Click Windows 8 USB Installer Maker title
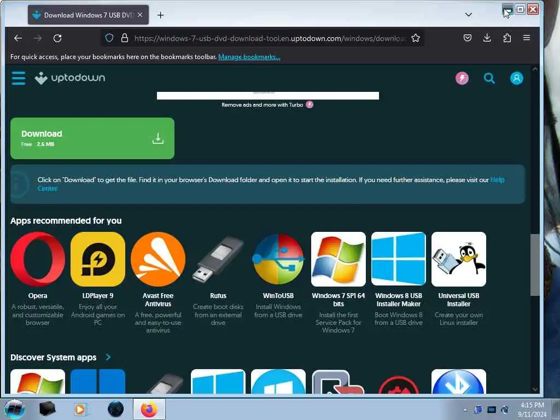Screen dimensions: 560x420 point(398,300)
